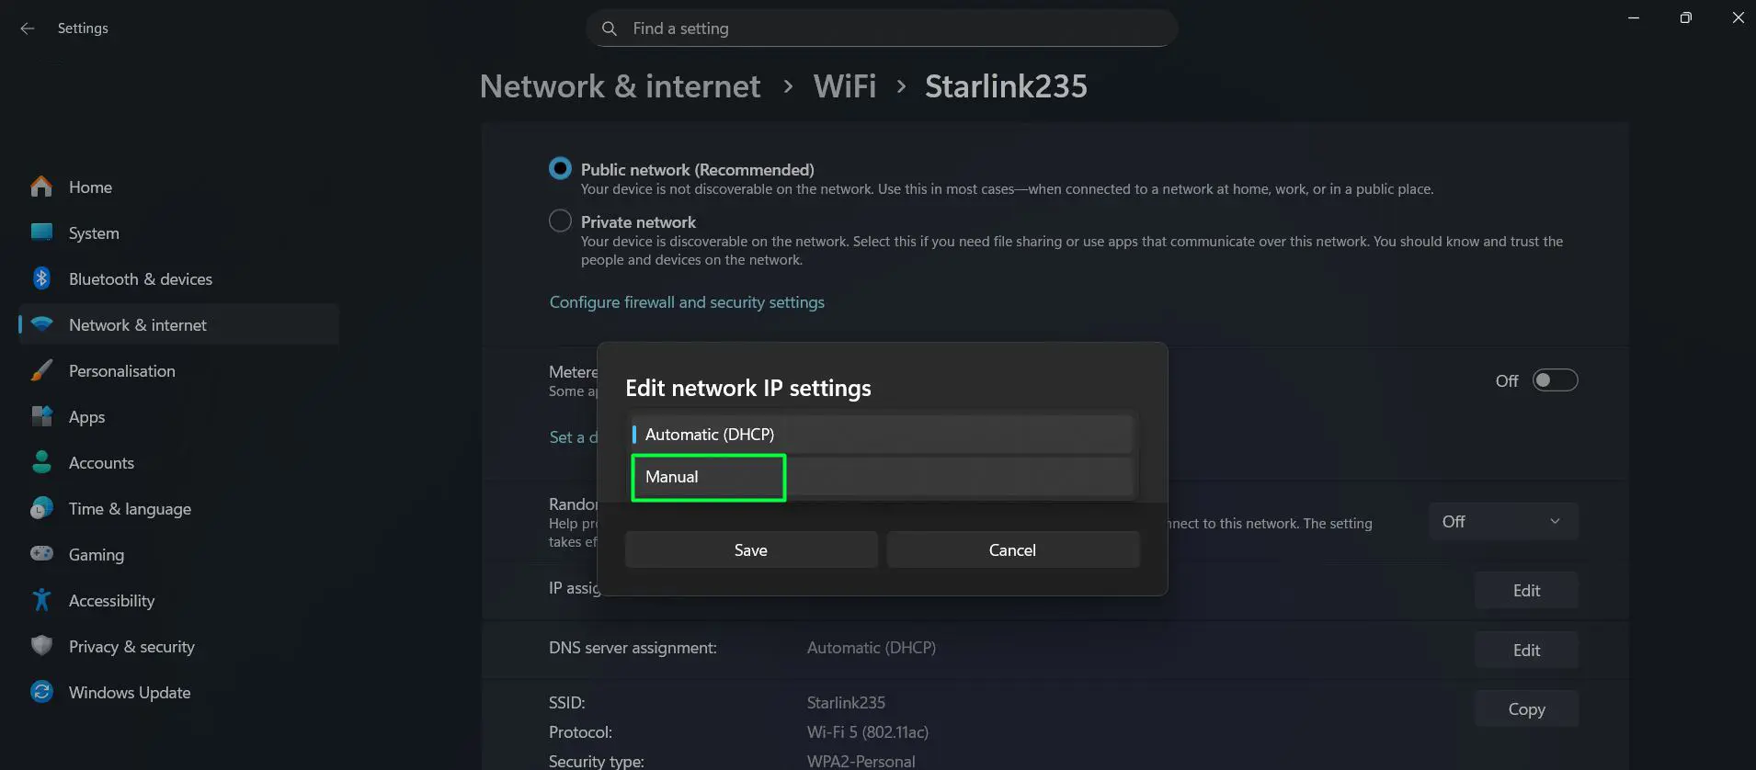Open Time & language settings
Image resolution: width=1756 pixels, height=770 pixels.
(x=130, y=508)
